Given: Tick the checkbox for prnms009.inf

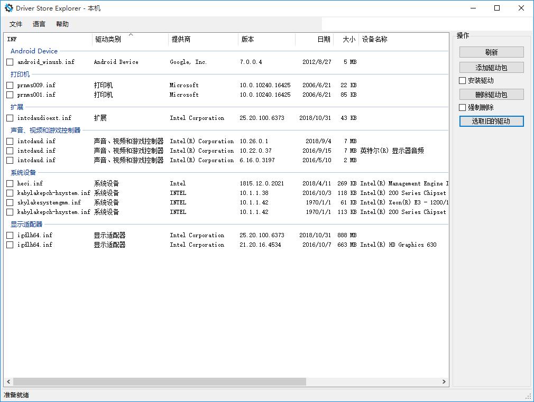Looking at the screenshot, I should coord(10,85).
